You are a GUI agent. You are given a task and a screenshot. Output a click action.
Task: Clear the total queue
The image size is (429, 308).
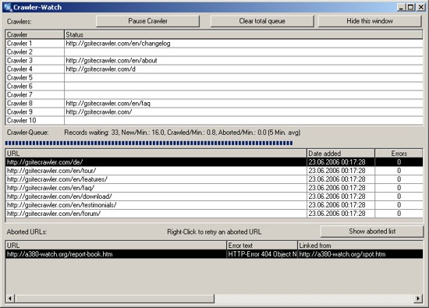click(x=262, y=21)
